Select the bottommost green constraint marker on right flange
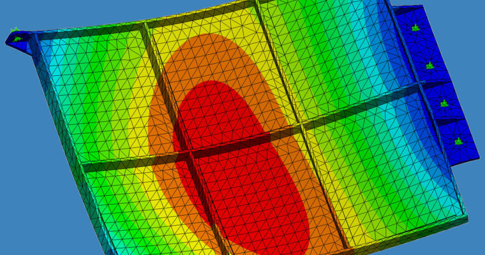Image resolution: width=485 pixels, height=255 pixels. (x=458, y=142)
